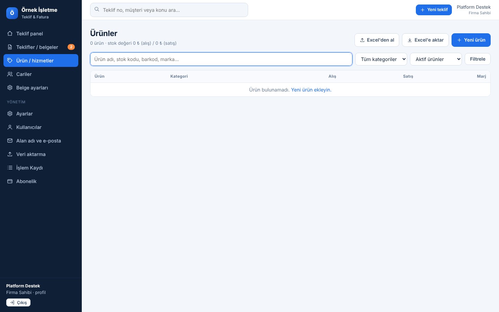Click the gear icon beside Belge ayarları
The image size is (499, 312).
(10, 88)
